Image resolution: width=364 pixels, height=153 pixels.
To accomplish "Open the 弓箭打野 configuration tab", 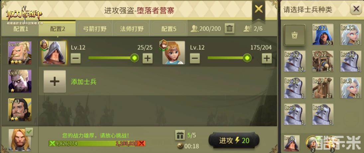I will click(95, 29).
